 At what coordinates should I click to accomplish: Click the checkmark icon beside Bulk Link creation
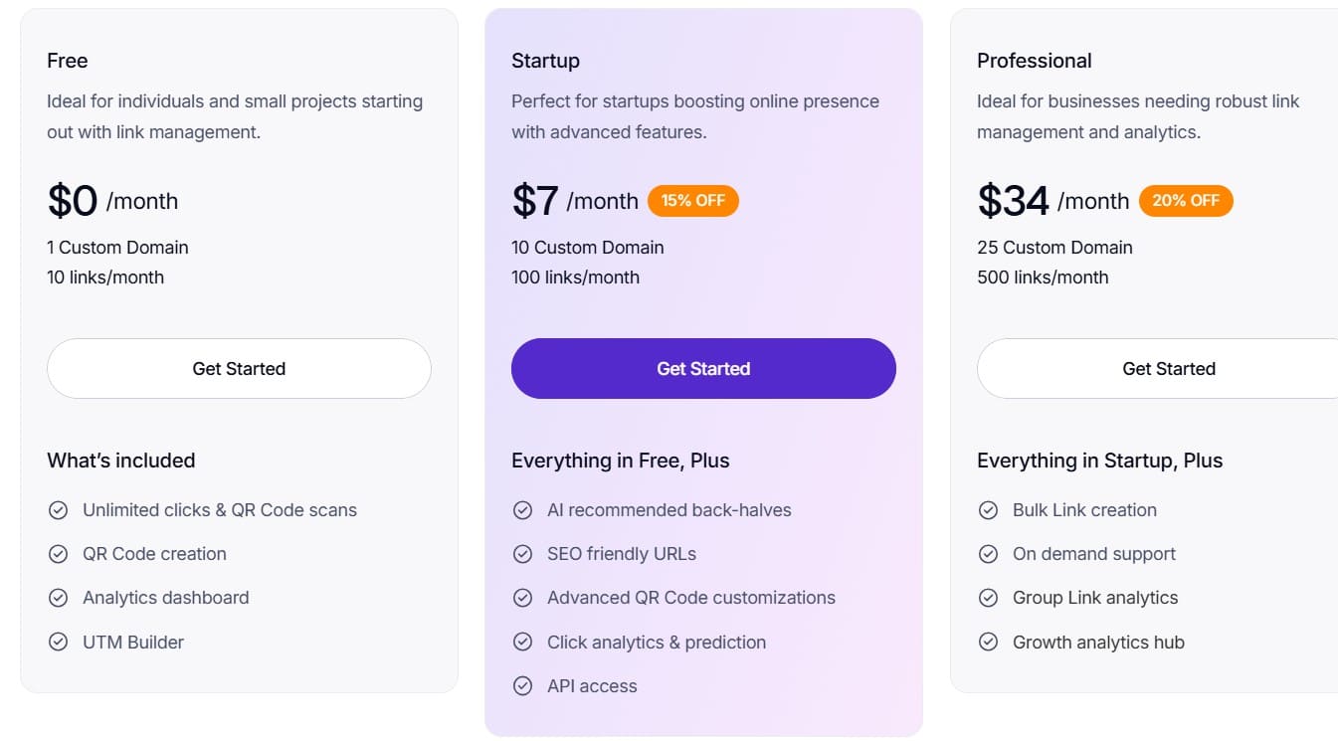pos(987,509)
